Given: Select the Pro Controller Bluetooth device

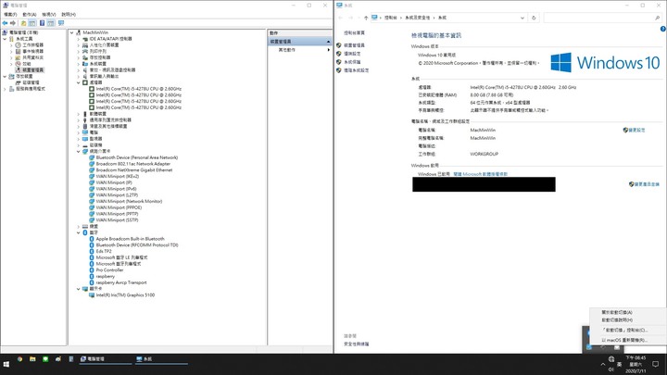Looking at the screenshot, I should [109, 270].
